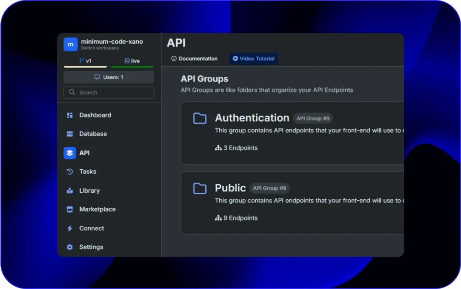The height and width of the screenshot is (289, 461).
Task: Click the Public group folder icon
Action: [x=200, y=188]
